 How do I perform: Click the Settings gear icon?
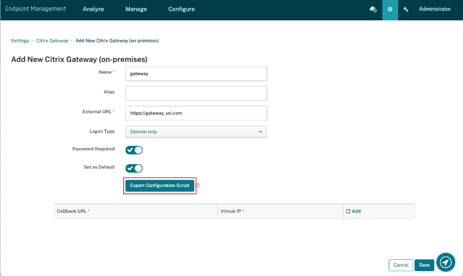[390, 9]
